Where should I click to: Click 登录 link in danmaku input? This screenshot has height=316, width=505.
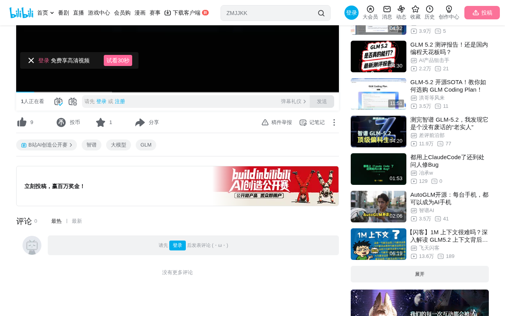pos(101,102)
